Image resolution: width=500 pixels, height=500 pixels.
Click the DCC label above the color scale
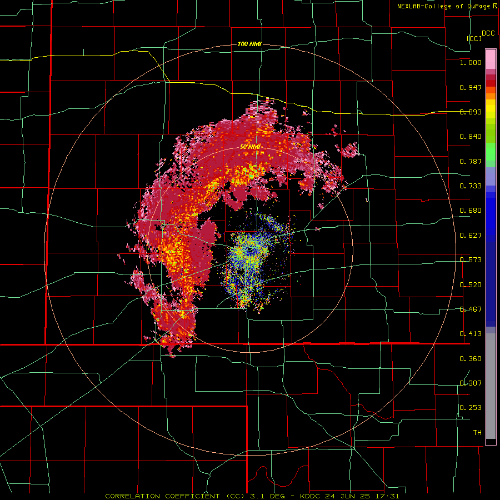pos(488,33)
